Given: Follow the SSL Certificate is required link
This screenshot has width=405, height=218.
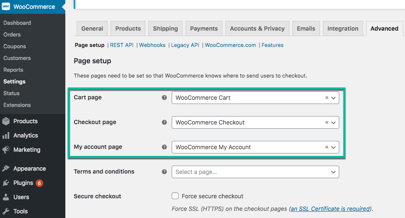Looking at the screenshot, I should 330,209.
